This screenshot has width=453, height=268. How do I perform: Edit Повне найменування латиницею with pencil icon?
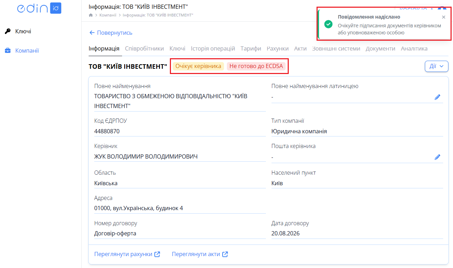[438, 97]
